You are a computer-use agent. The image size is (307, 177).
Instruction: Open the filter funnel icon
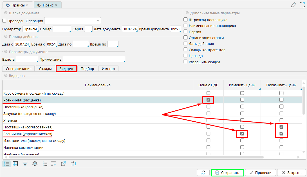25,164
